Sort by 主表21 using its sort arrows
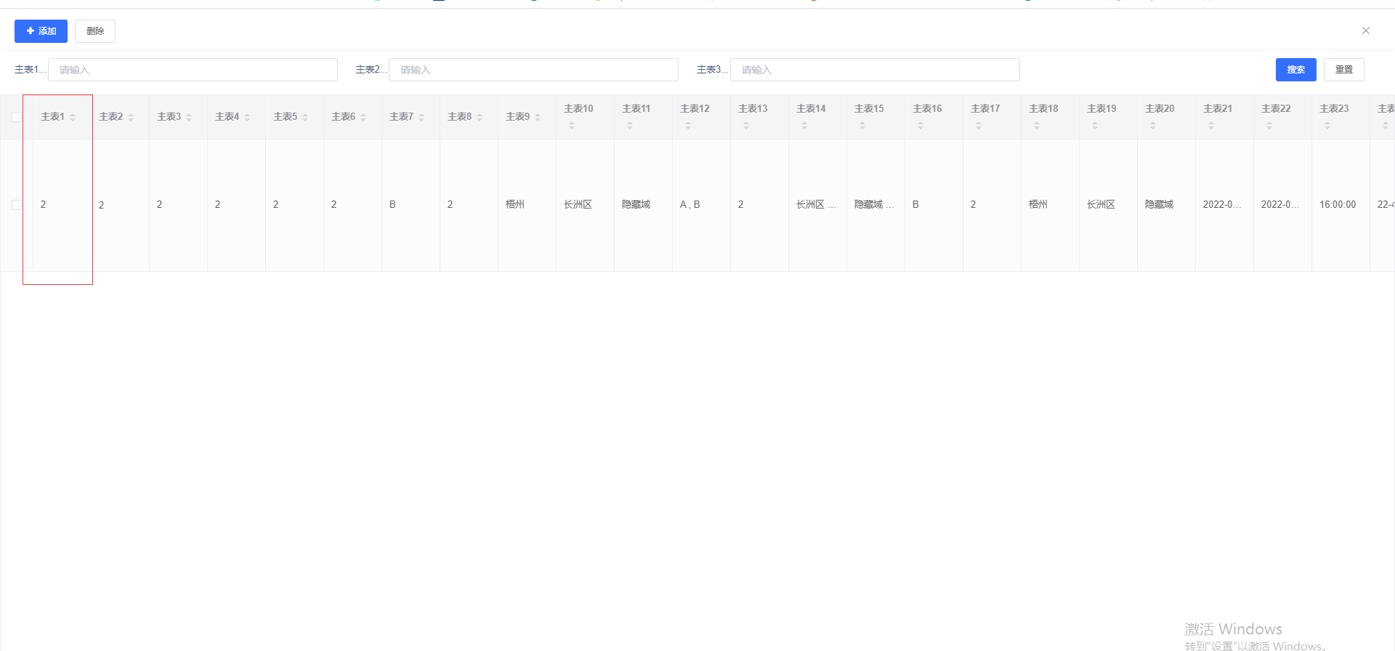1395x651 pixels. click(1211, 126)
